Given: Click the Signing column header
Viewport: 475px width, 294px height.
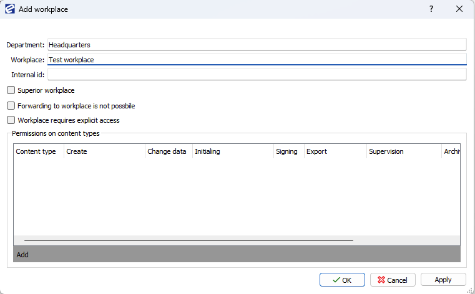Looking at the screenshot, I should click(286, 151).
